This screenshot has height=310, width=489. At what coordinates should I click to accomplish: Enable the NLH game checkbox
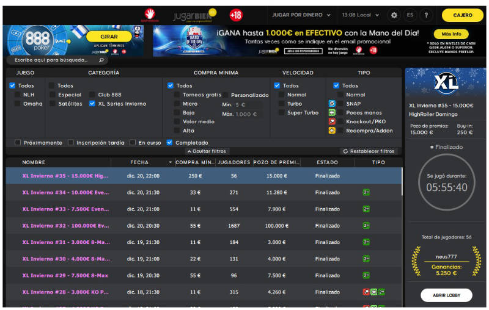click(x=18, y=95)
